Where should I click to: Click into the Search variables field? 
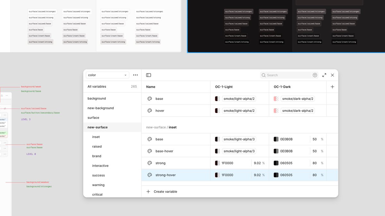click(x=286, y=75)
